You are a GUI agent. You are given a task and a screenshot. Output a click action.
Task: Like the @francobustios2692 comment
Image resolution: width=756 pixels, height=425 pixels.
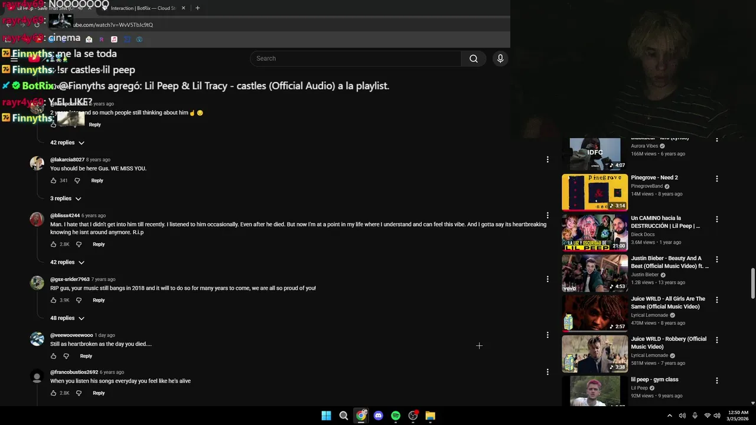point(53,393)
